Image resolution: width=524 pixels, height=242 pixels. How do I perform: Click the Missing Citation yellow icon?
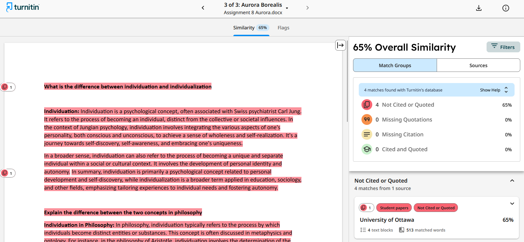367,134
